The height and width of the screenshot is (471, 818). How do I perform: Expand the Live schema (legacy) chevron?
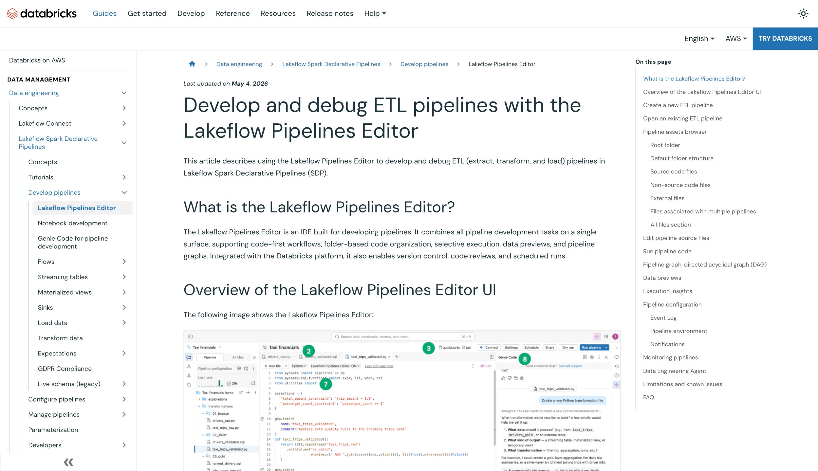pyautogui.click(x=124, y=384)
